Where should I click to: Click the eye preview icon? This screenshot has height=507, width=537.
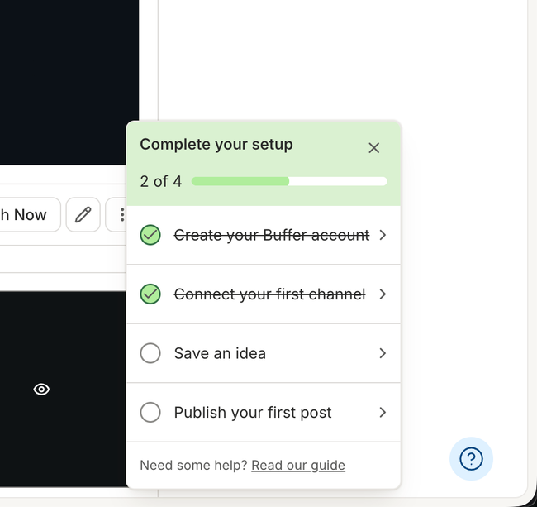41,390
